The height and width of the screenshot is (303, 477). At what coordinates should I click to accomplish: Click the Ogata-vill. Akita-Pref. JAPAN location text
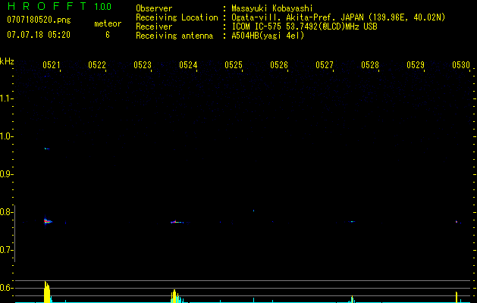tap(338, 17)
